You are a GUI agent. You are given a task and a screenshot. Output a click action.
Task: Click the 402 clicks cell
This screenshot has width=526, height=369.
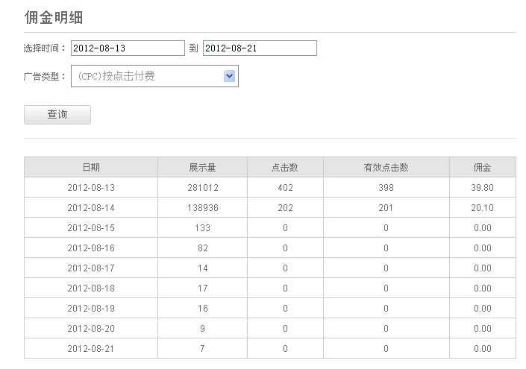coord(285,188)
